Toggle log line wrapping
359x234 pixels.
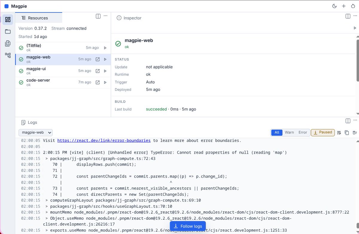(x=339, y=133)
